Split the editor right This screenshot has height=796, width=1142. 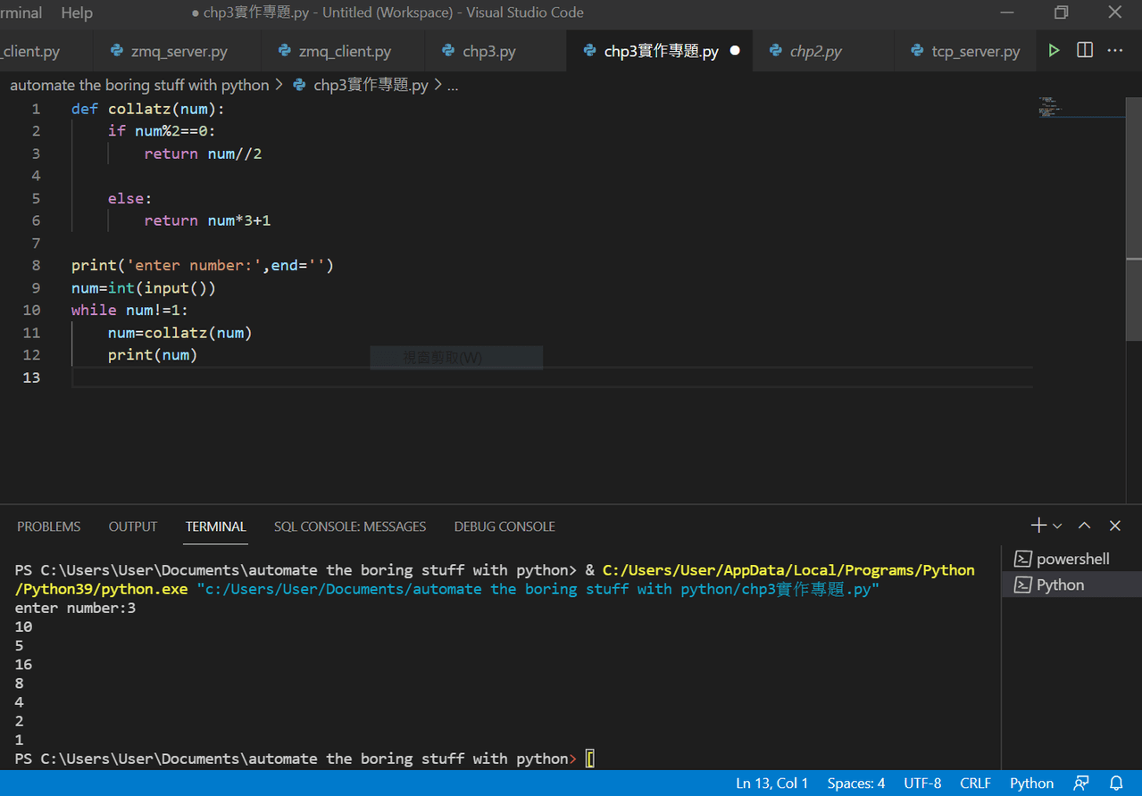click(1085, 51)
